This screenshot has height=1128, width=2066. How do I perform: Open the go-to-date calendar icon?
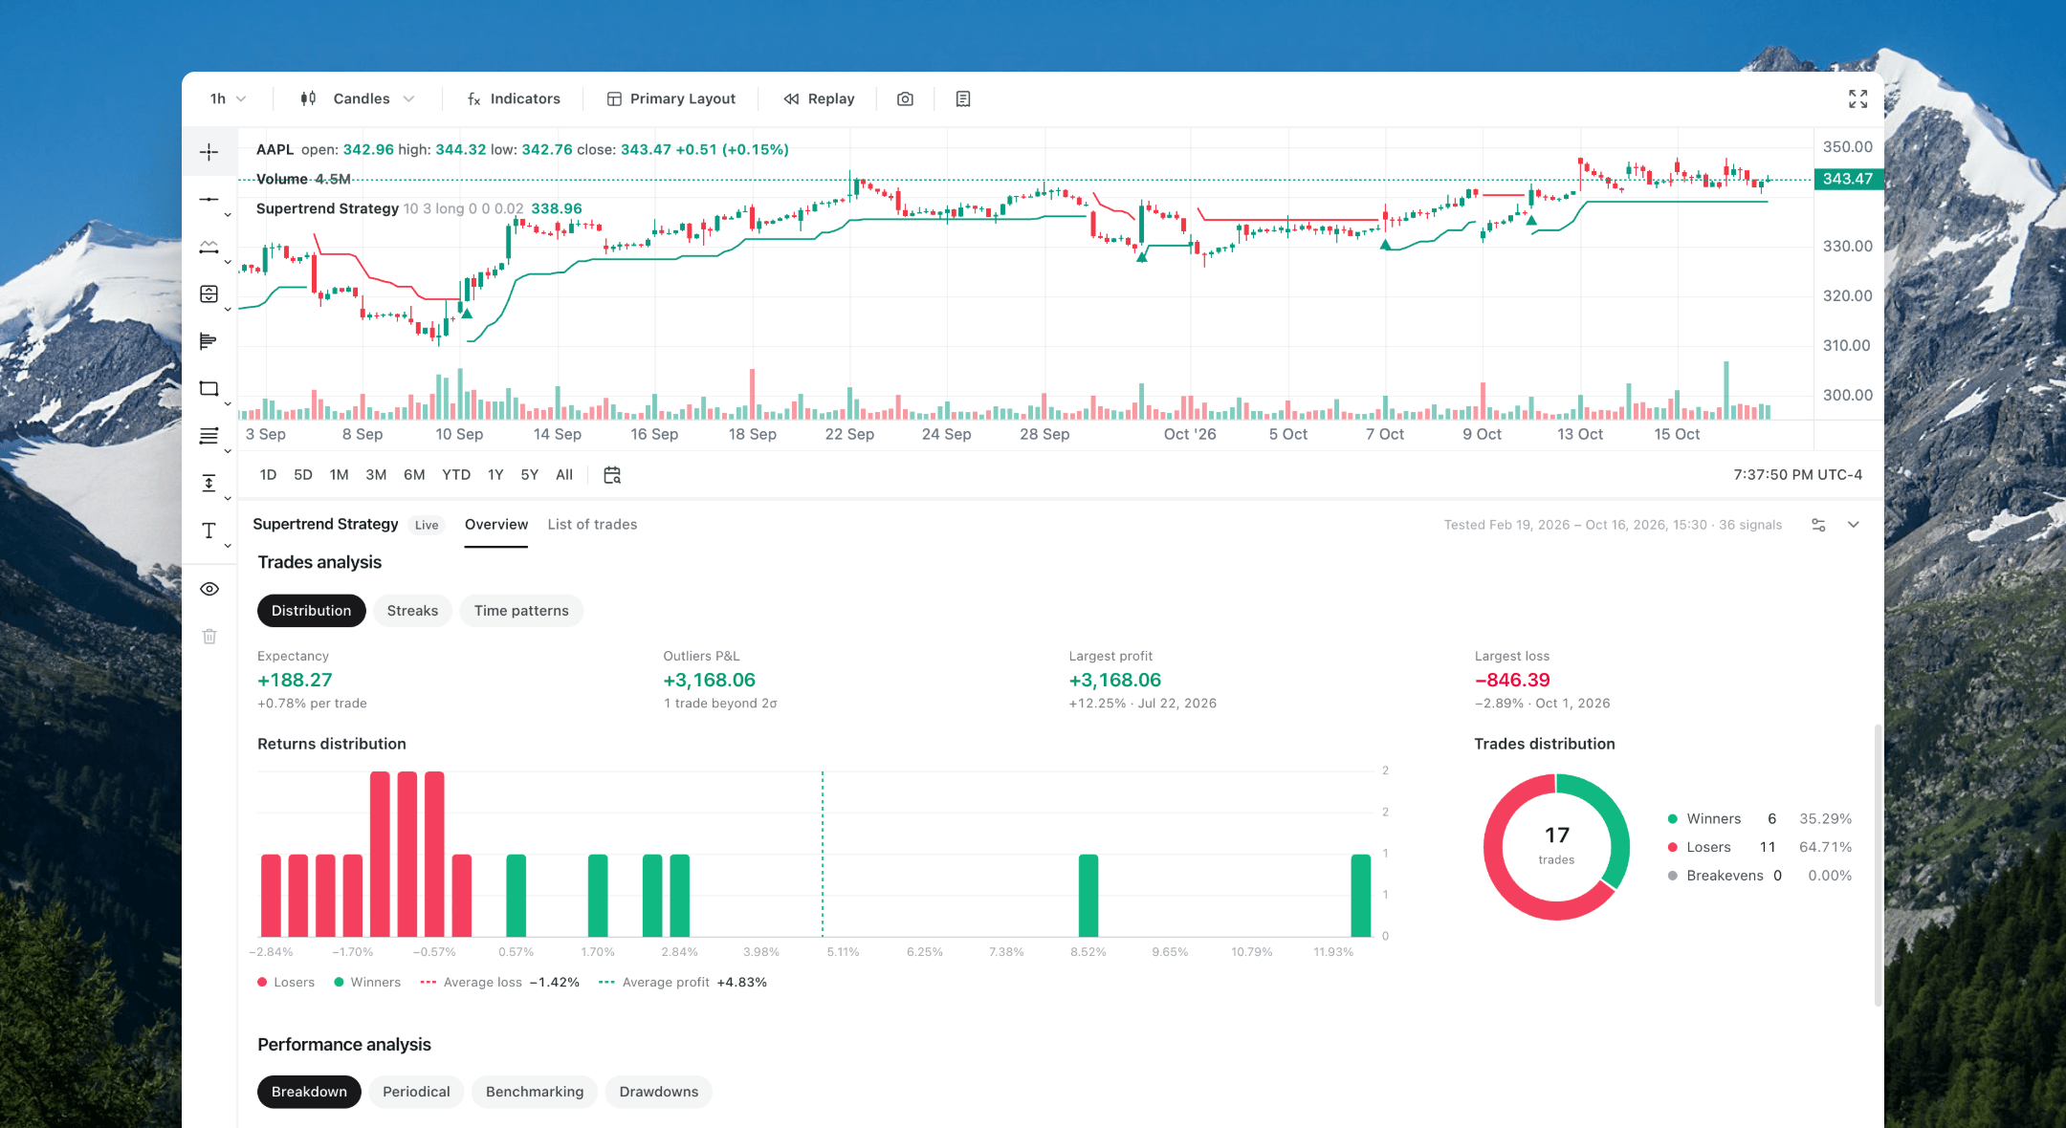tap(612, 474)
